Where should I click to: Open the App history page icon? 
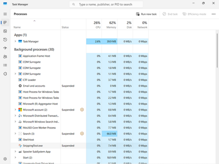pos(5,39)
